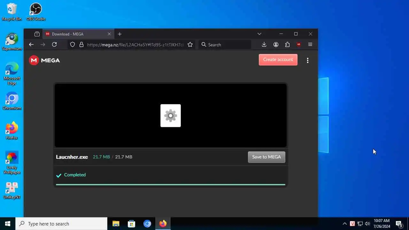Image resolution: width=409 pixels, height=230 pixels.
Task: Click the Firefox Search box
Action: coord(225,45)
